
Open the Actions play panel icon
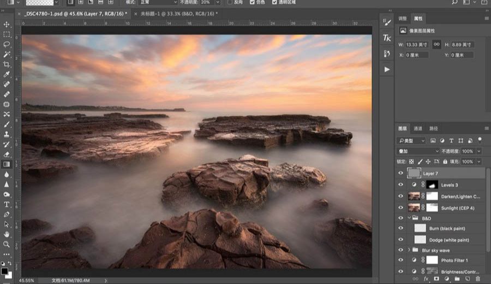click(387, 69)
